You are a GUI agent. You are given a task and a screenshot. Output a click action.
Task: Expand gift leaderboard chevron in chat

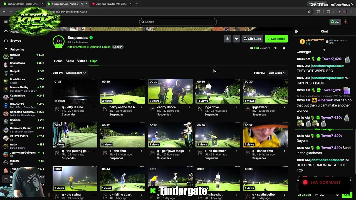(x=324, y=49)
